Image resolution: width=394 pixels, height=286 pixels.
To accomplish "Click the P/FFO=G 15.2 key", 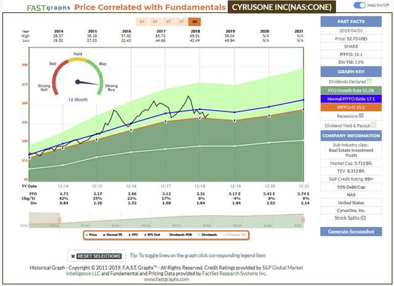I will (x=351, y=108).
